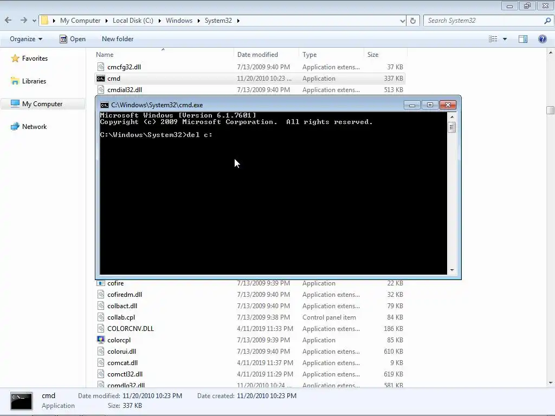Open Explorer help icon
The width and height of the screenshot is (555, 416).
click(x=542, y=39)
